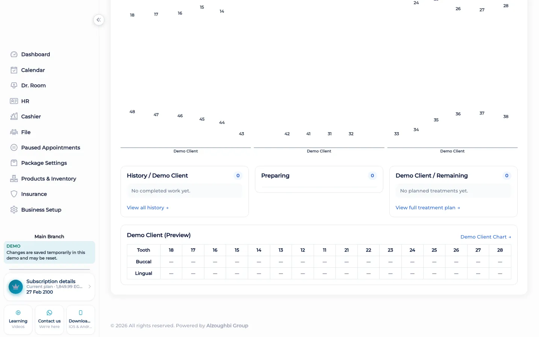Select the Dr. Room icon
The image size is (539, 337).
click(14, 85)
